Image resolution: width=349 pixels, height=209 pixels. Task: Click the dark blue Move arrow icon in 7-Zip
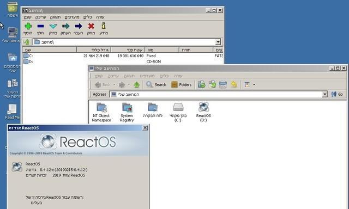click(x=79, y=26)
